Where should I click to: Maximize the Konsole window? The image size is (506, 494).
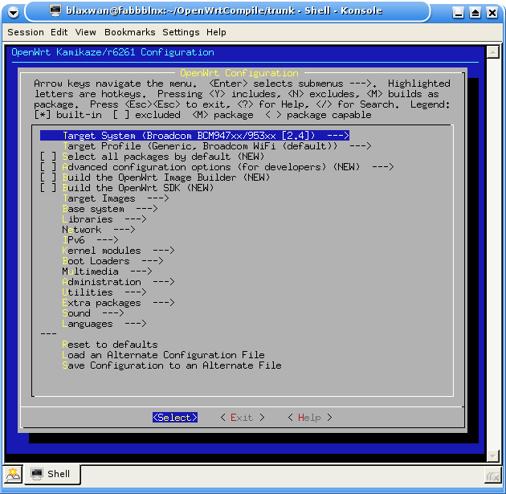pos(475,11)
